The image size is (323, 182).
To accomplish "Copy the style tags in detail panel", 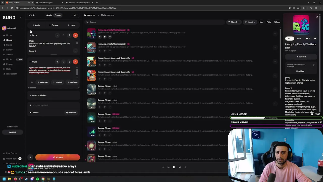I will click(314, 65).
